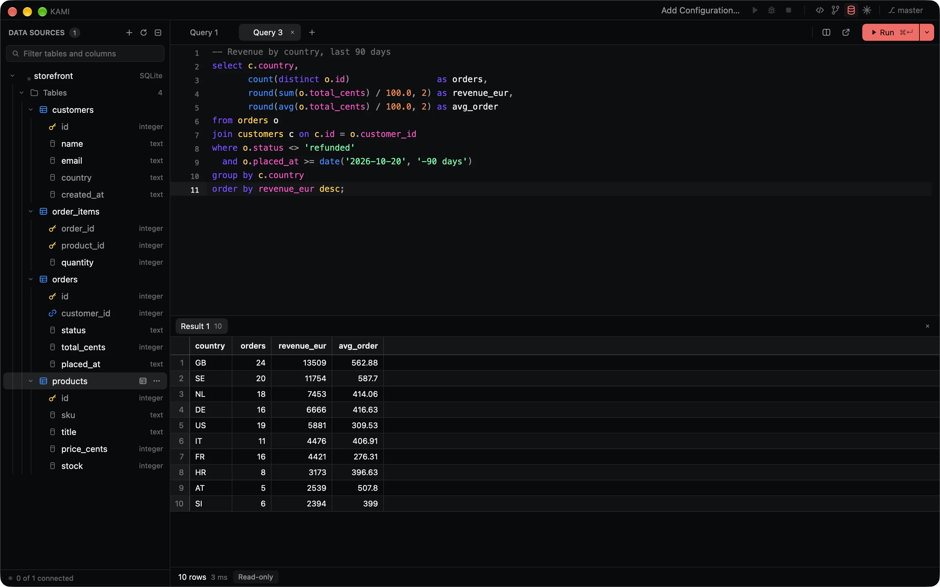Collapse the orders table
Screen dimensions: 940x587
click(x=31, y=279)
